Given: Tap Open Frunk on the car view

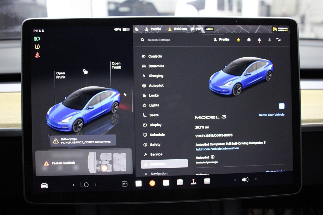Looking at the screenshot, I should (x=61, y=75).
